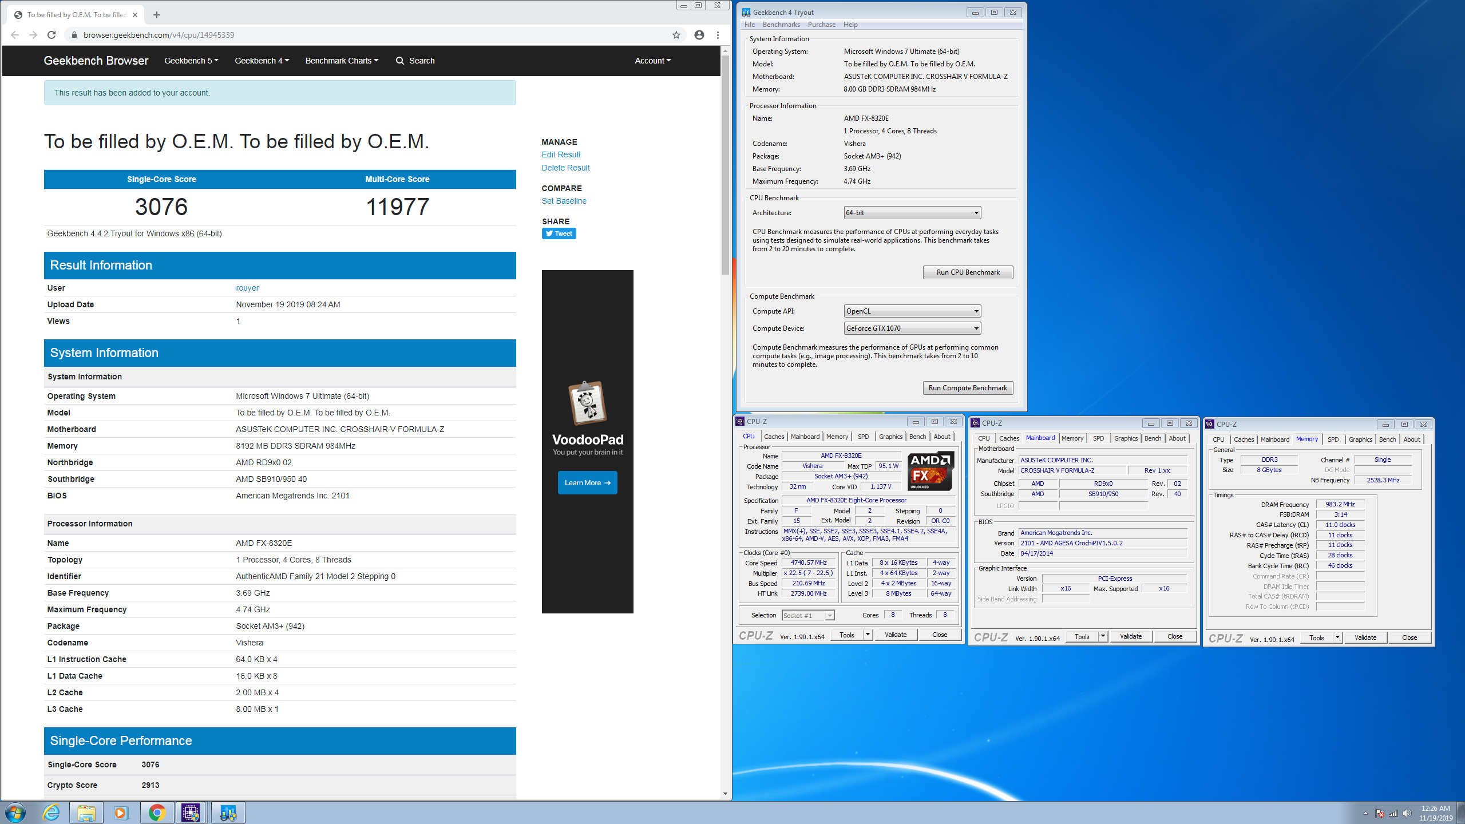Click the page vertical scrollbar thumb
Viewport: 1465px width, 824px height.
(725, 166)
